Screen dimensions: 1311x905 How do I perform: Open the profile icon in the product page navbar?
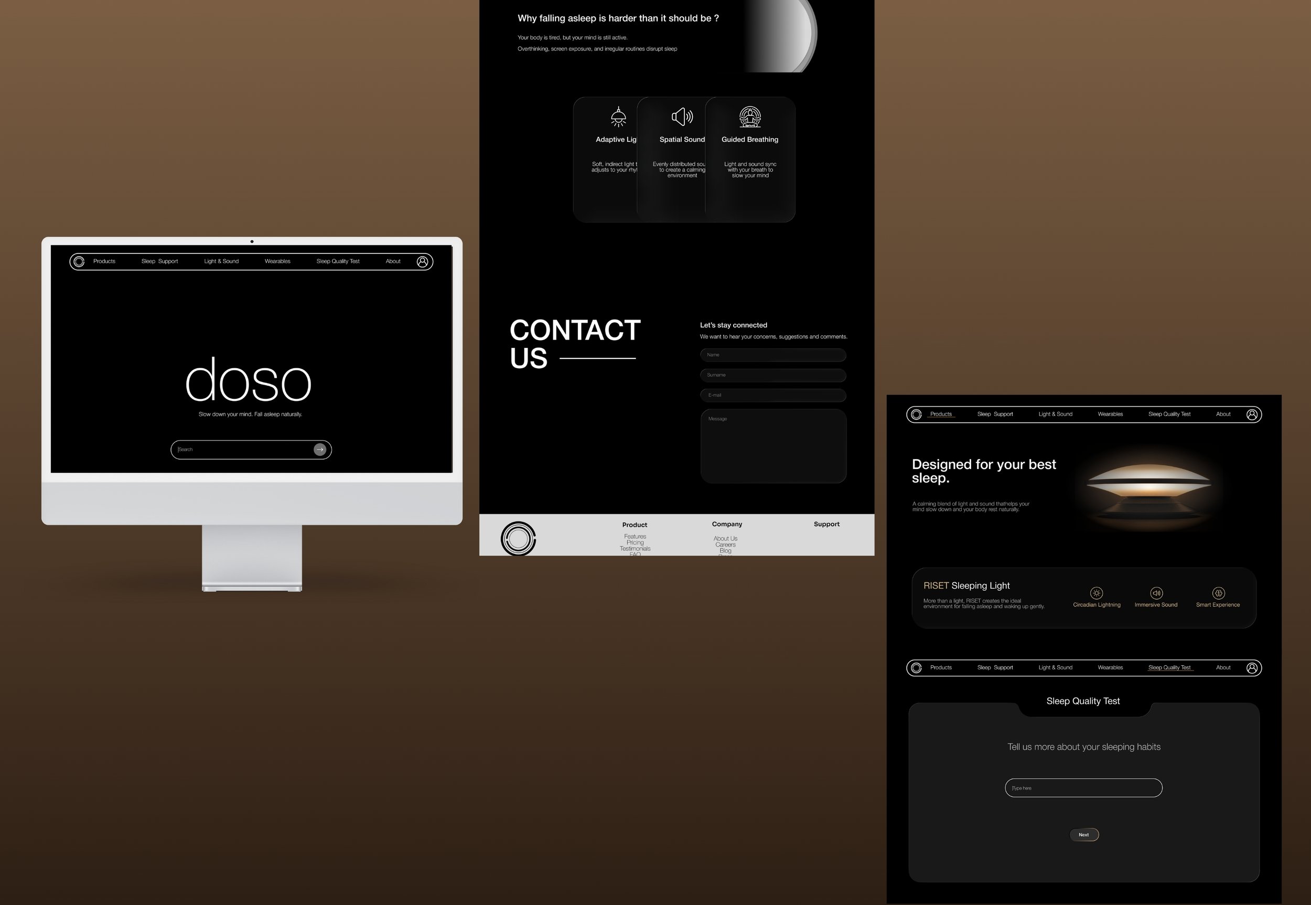coord(1252,414)
